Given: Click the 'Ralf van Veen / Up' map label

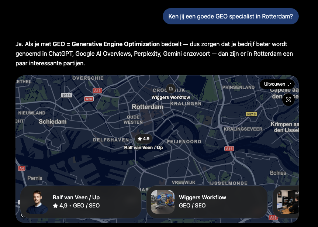Looking at the screenshot, I should pos(144,148).
